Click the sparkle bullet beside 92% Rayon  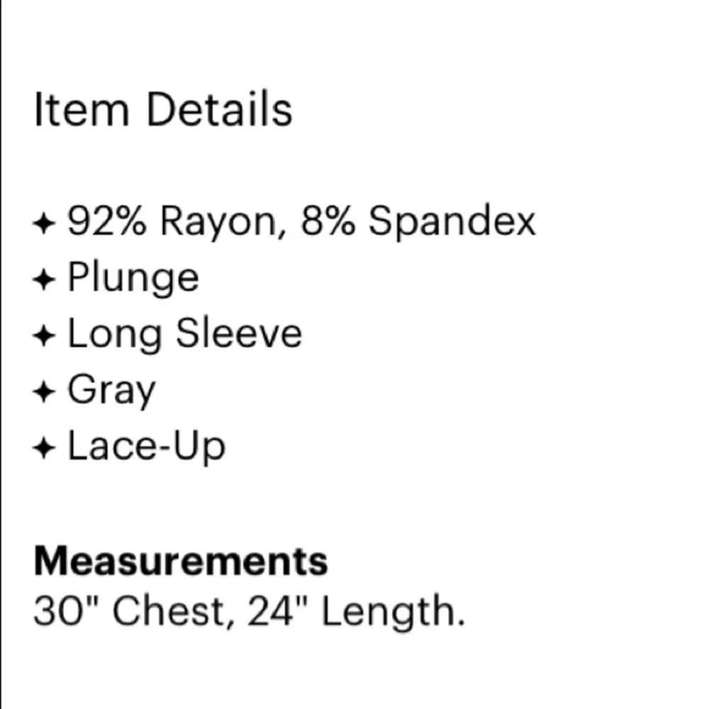click(44, 225)
